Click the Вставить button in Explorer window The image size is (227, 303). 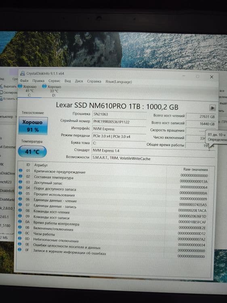(x=8, y=99)
